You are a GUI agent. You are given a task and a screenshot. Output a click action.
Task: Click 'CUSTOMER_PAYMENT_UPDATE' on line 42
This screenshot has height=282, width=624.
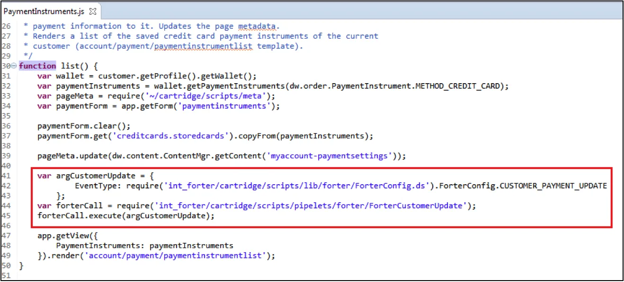(x=553, y=186)
